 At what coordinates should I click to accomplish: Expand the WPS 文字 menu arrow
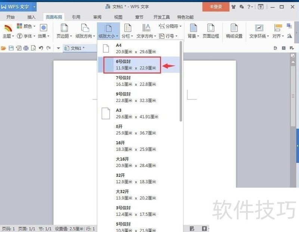pos(34,7)
